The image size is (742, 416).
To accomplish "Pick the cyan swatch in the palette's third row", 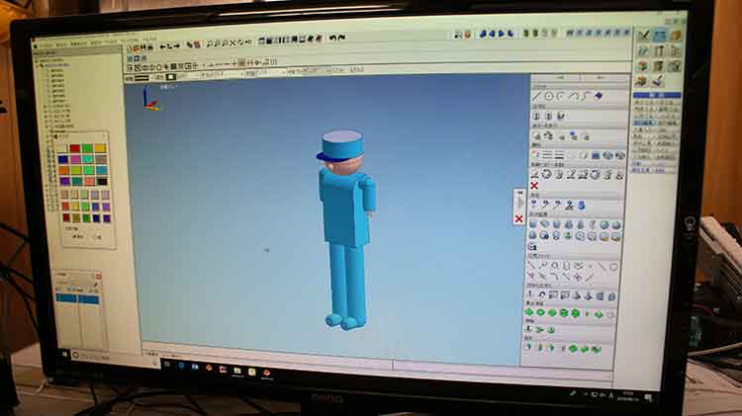I will pyautogui.click(x=101, y=170).
